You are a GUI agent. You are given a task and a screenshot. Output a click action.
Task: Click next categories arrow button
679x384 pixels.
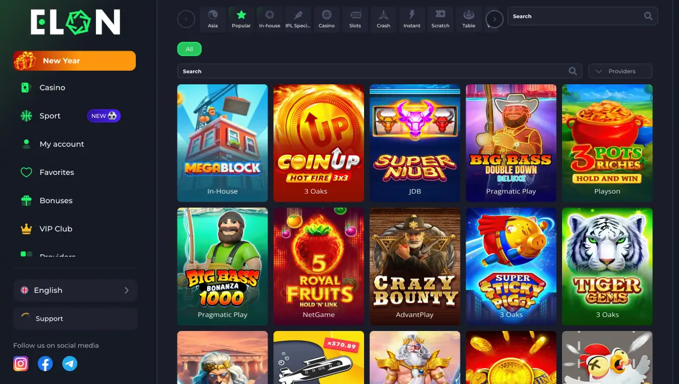click(495, 19)
